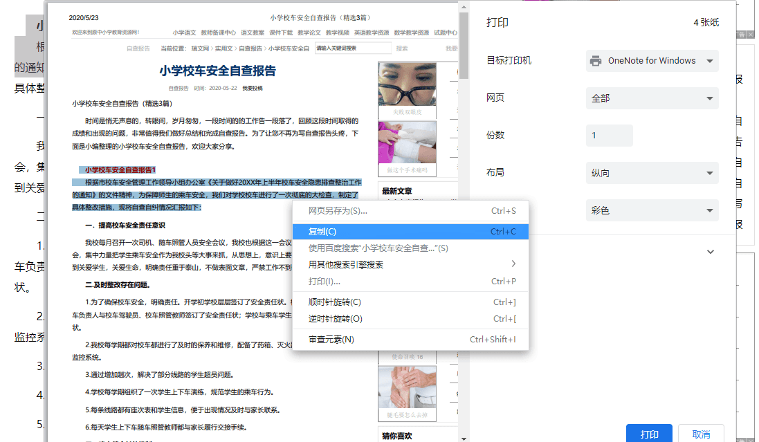Click the 2020/5/23 date in the page header
The image size is (759, 442).
coord(84,18)
